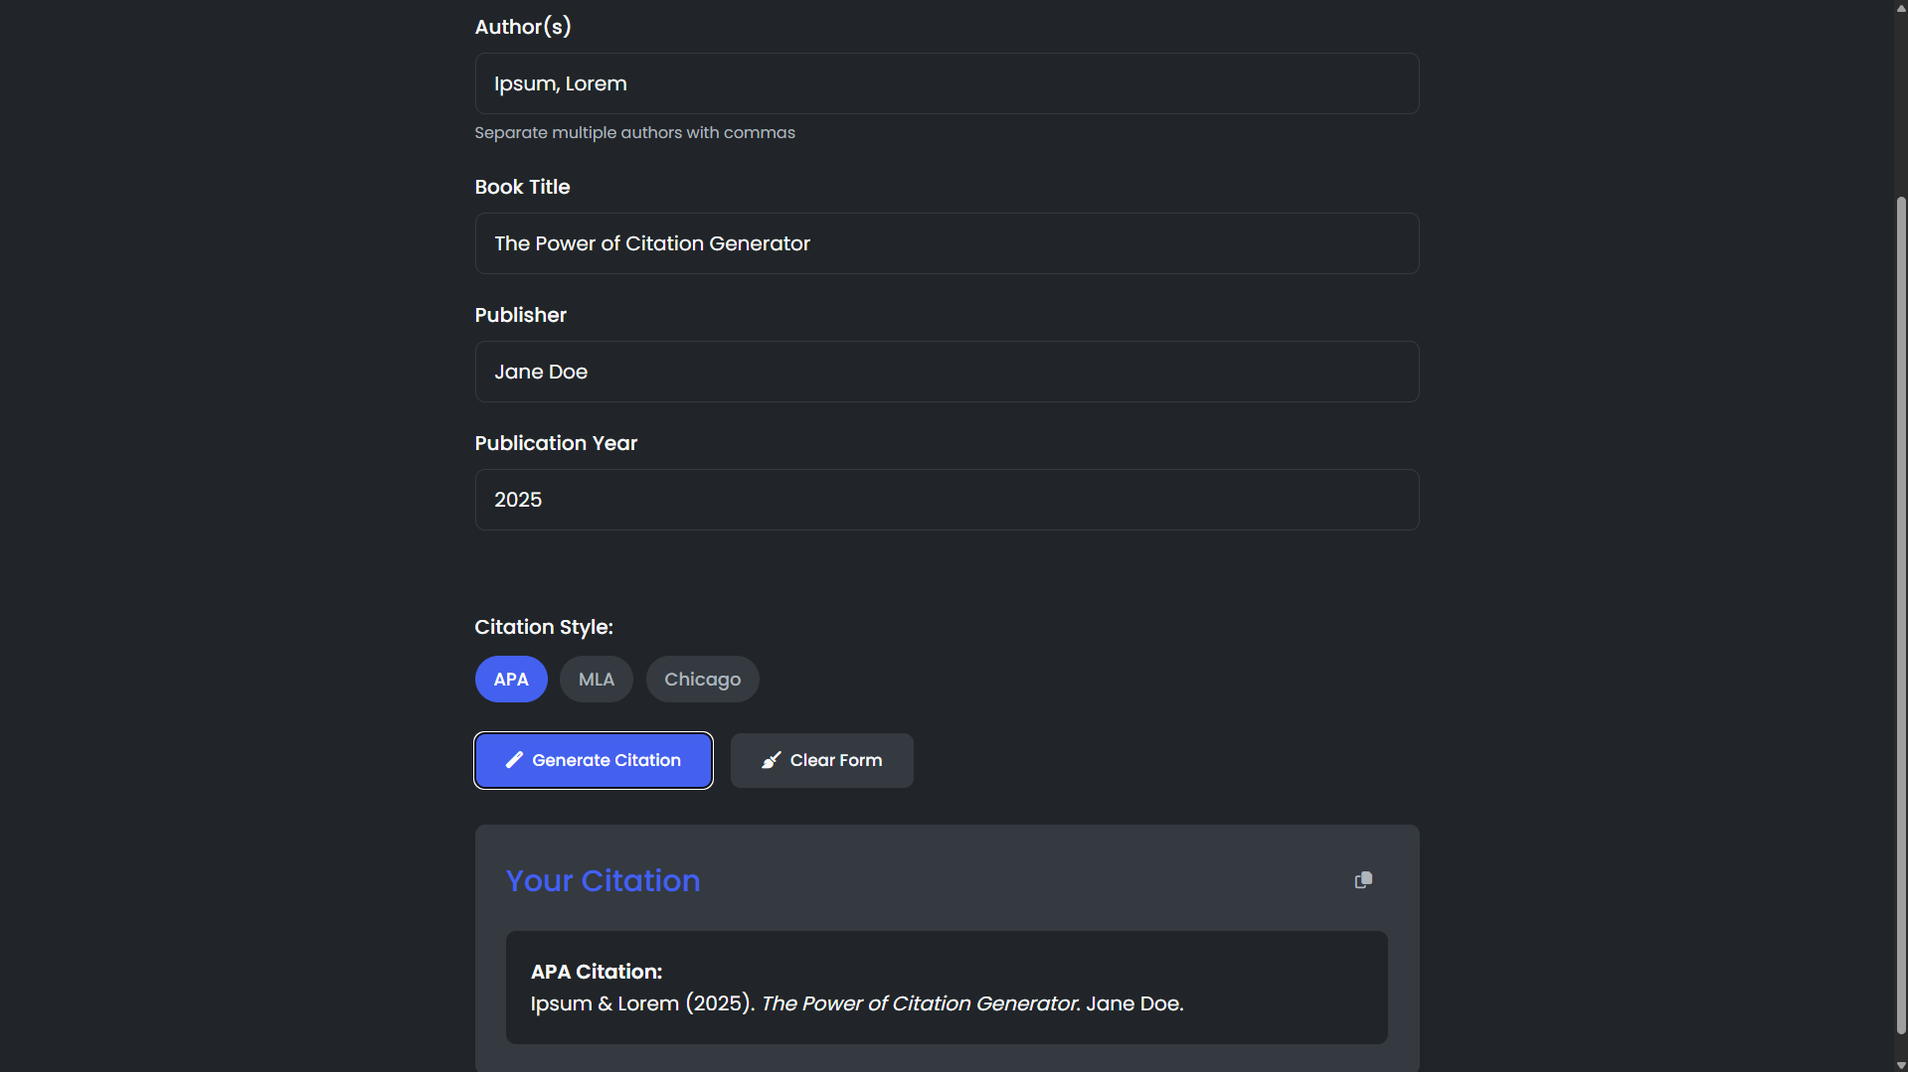Viewport: 1908px width, 1072px height.
Task: Click the page's vertical scrollbar thumb
Action: pos(1901,616)
